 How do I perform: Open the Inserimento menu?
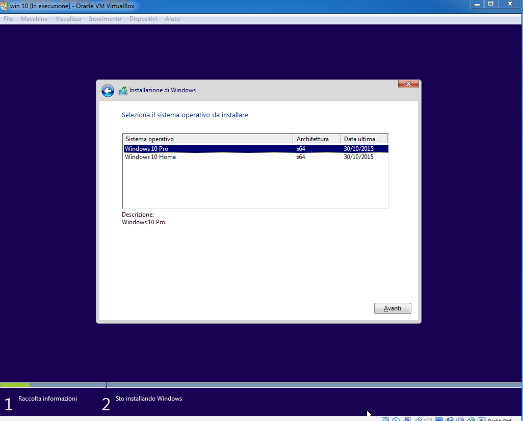(x=105, y=19)
